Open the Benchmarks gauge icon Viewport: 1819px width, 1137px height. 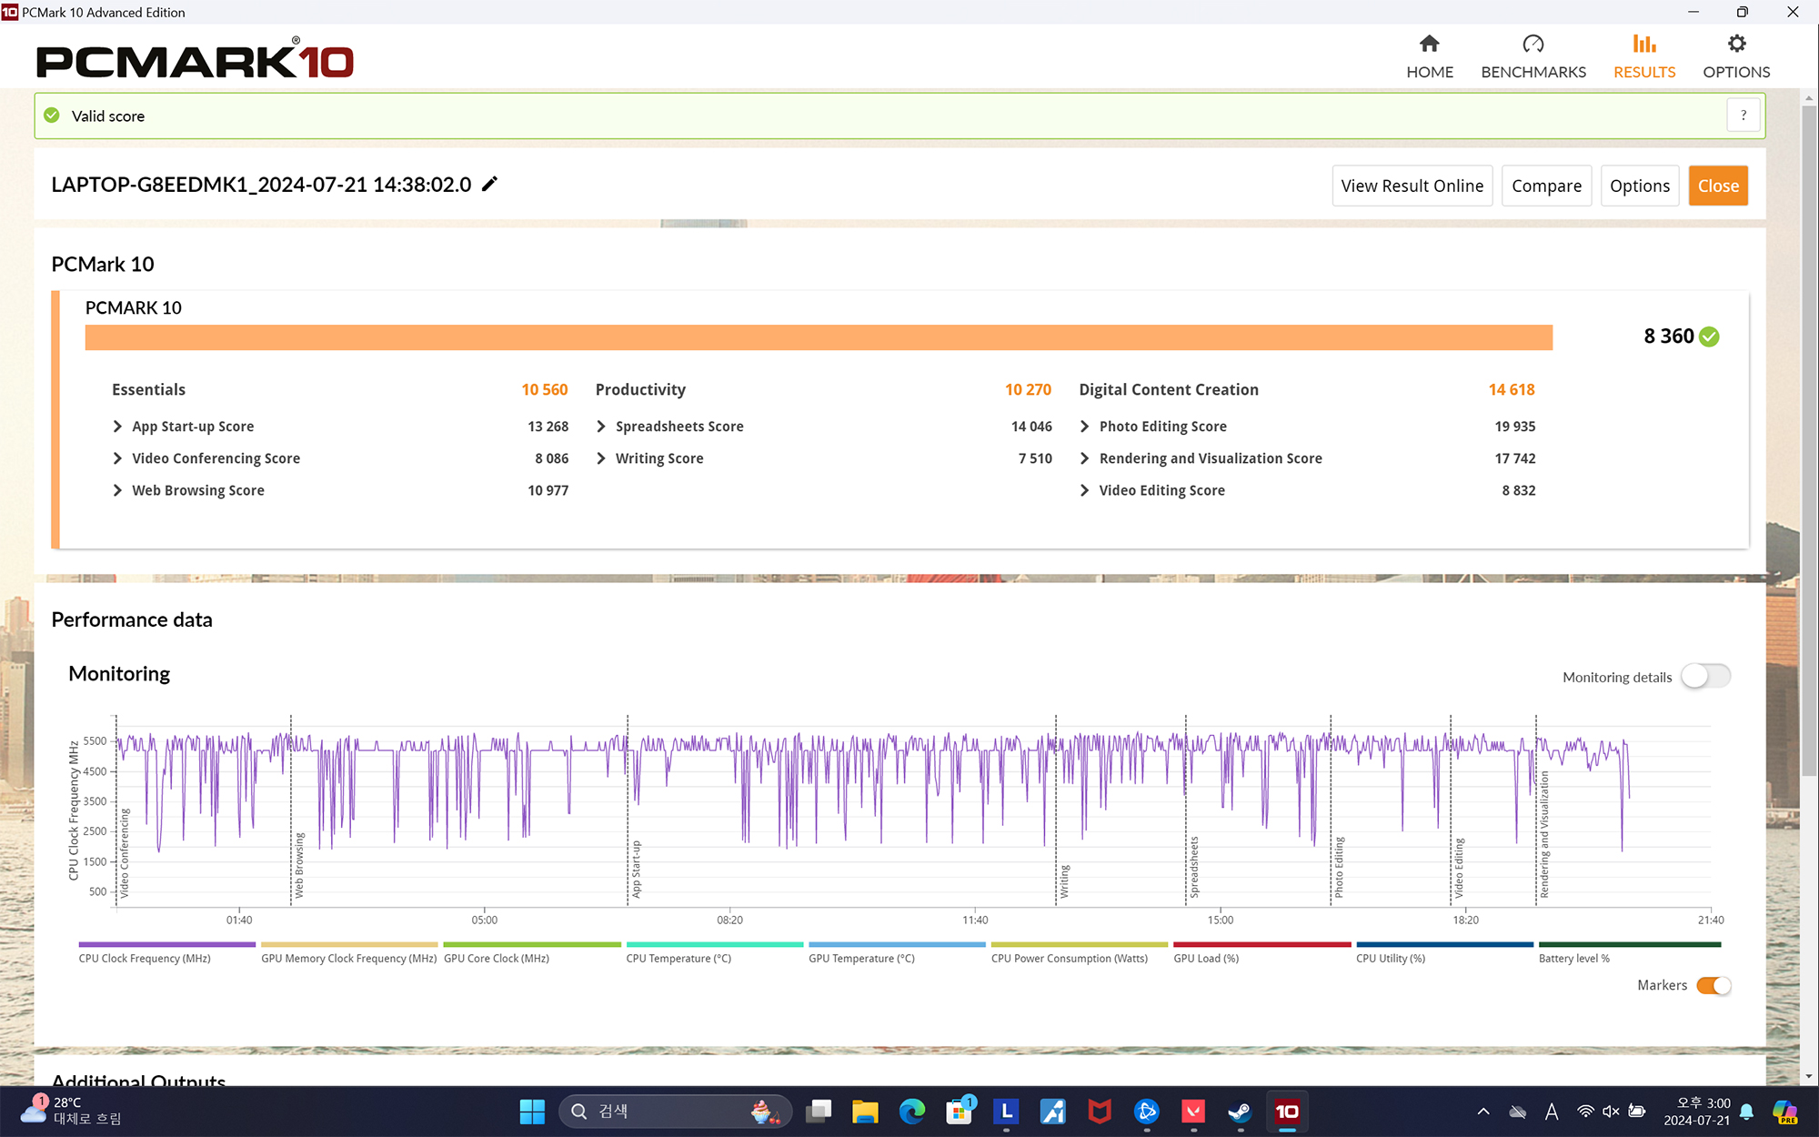1533,44
